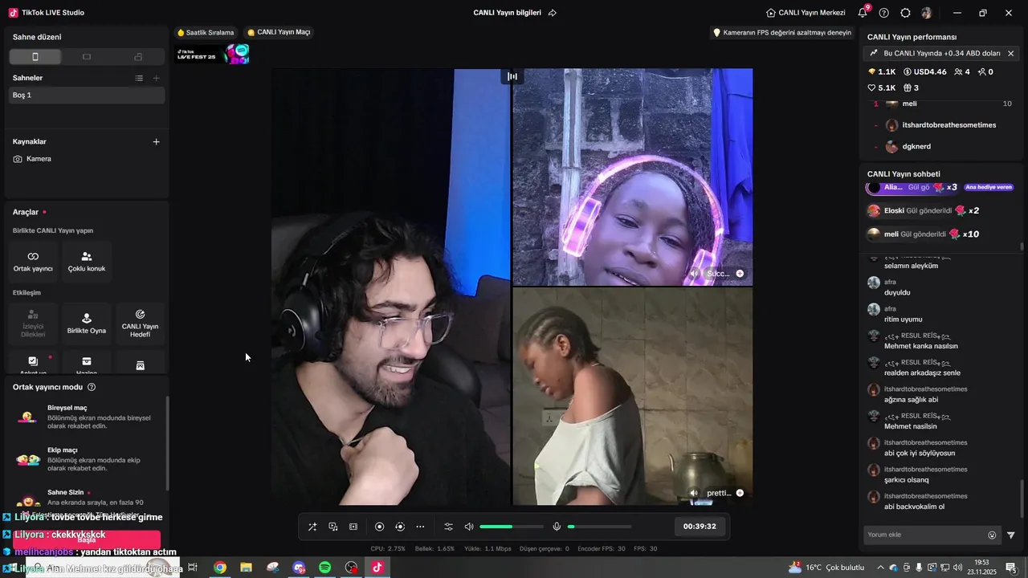Viewport: 1028px width, 578px height.
Task: Open the scenes list view icon
Action: [139, 78]
